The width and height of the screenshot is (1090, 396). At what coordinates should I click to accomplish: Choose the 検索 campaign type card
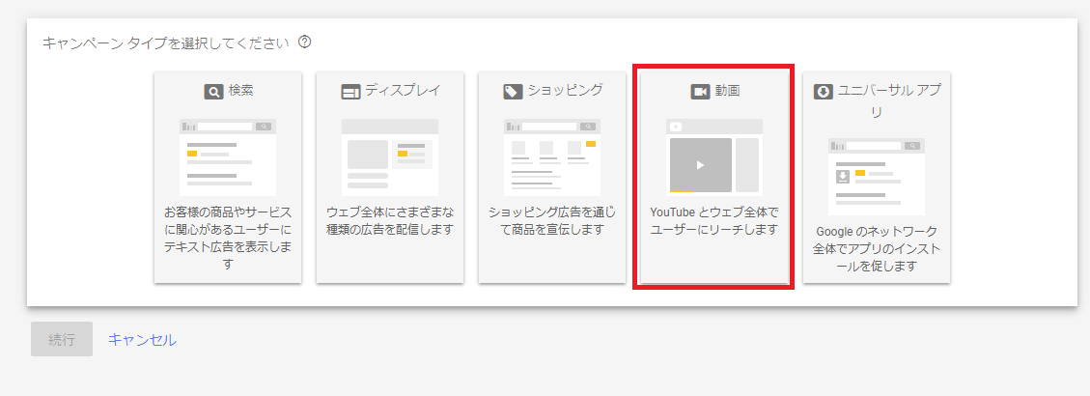click(x=228, y=177)
